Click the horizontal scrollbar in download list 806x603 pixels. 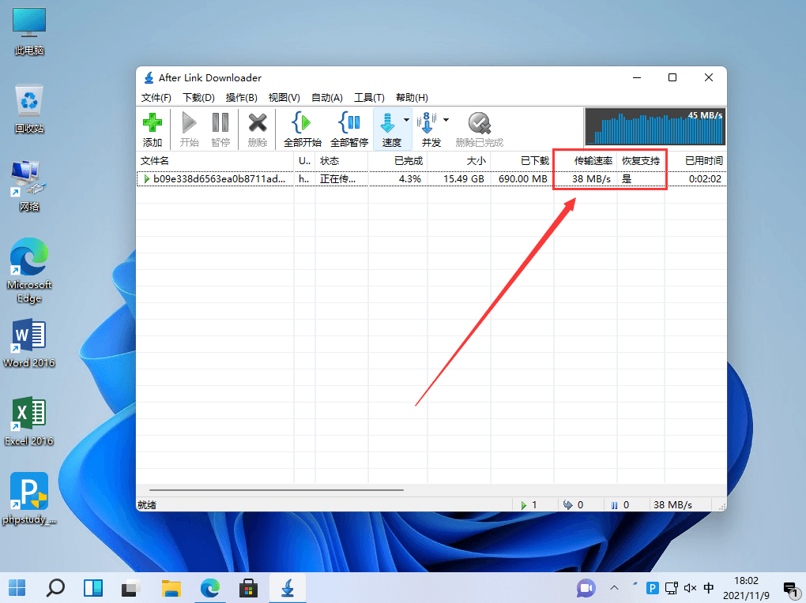tap(277, 490)
